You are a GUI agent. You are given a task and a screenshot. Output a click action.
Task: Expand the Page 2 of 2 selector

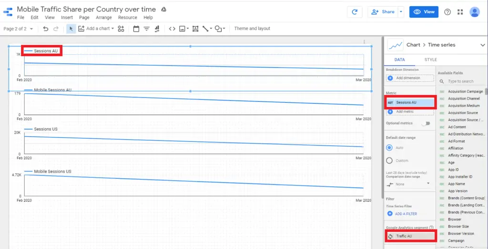(18, 29)
